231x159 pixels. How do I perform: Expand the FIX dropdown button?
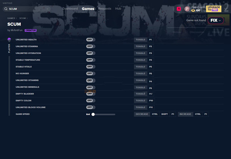[216, 20]
